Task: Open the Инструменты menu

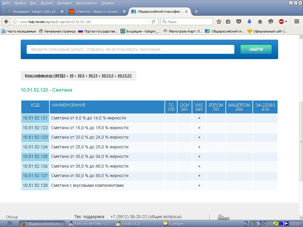Action: tap(86, 3)
